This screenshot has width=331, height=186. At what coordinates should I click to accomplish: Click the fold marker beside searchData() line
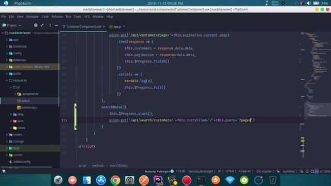(77, 107)
